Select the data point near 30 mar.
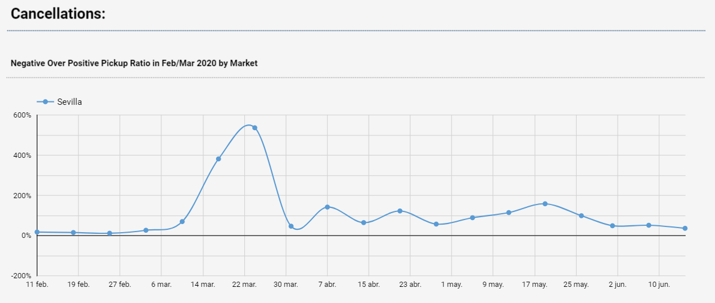 [x=291, y=226]
